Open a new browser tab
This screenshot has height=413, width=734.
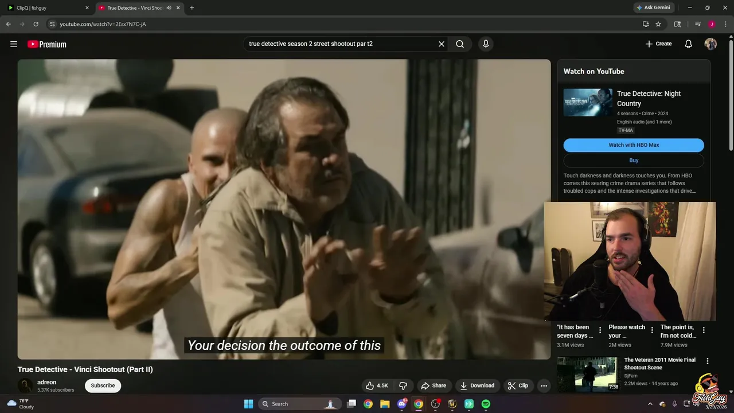pos(192,8)
